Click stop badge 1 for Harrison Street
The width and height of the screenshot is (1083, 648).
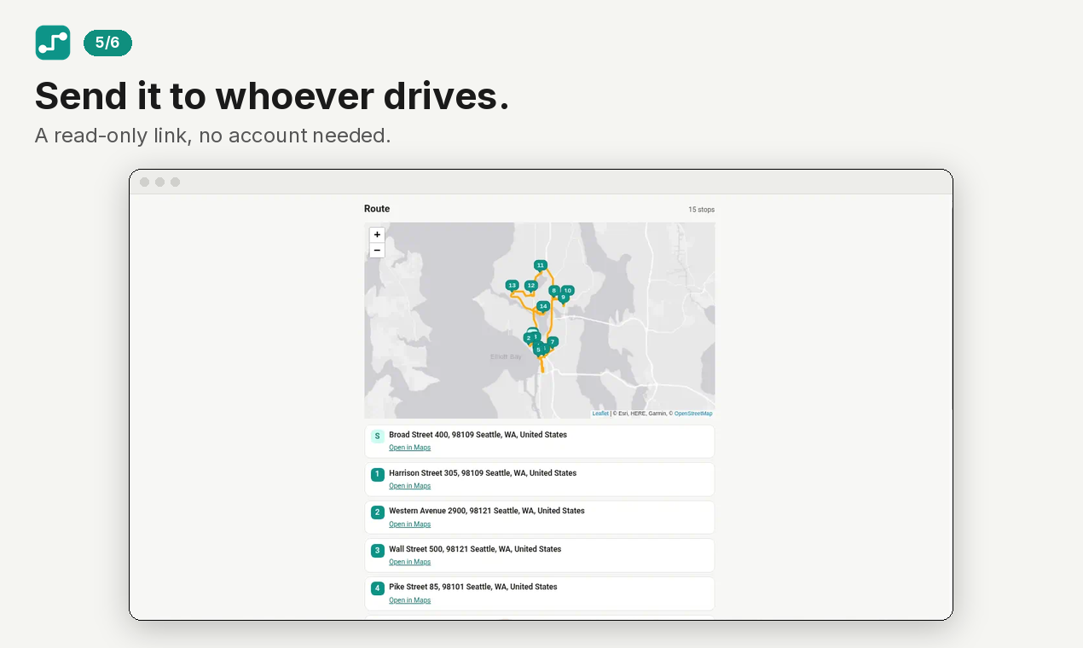(x=378, y=474)
